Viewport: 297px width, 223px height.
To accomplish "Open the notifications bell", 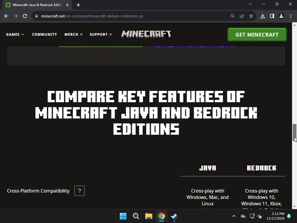I will coord(289,216).
